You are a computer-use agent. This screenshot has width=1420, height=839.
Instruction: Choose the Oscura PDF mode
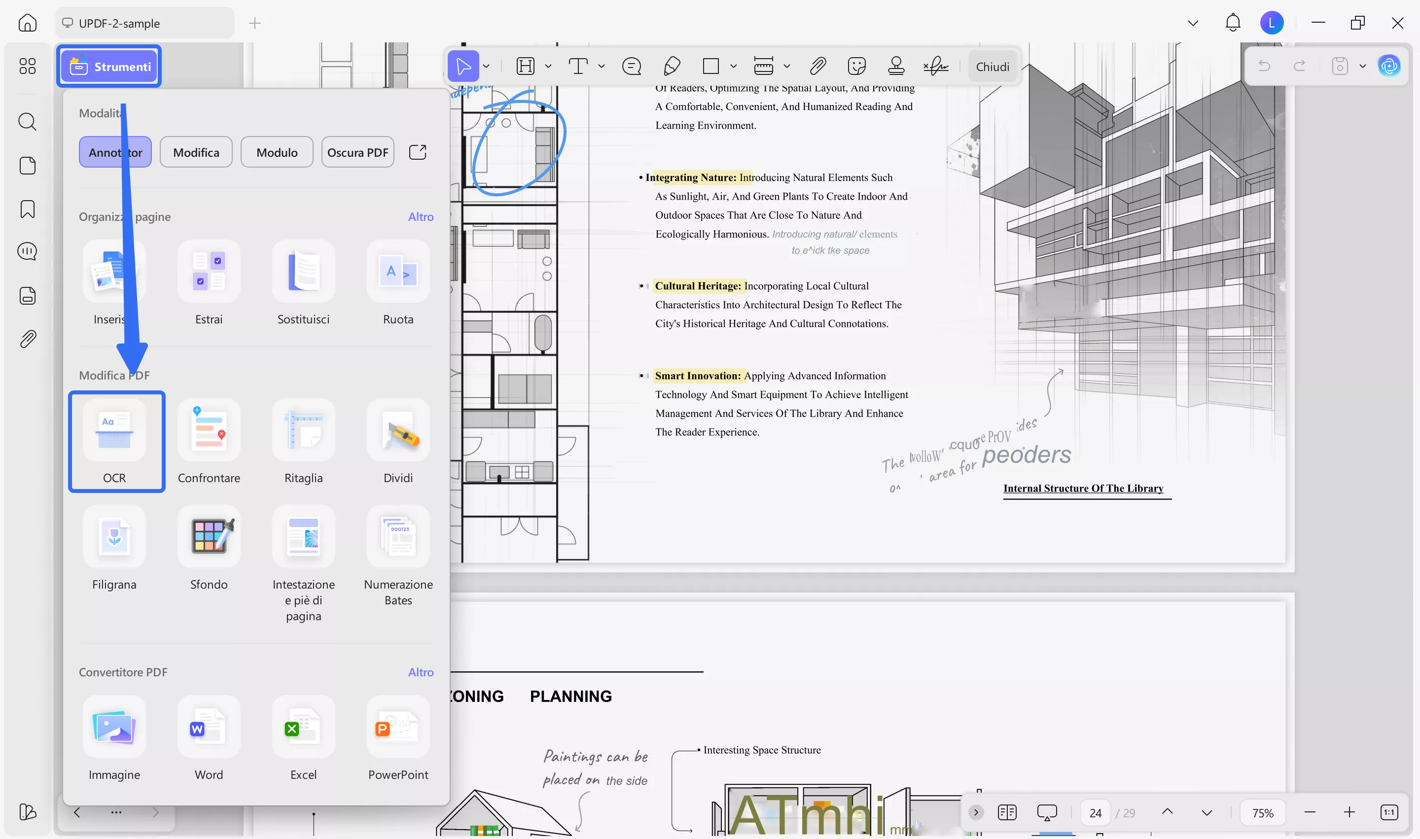click(357, 152)
